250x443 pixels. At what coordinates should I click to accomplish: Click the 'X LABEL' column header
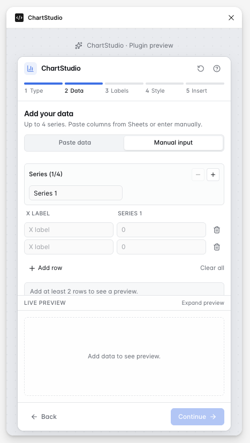(38, 214)
